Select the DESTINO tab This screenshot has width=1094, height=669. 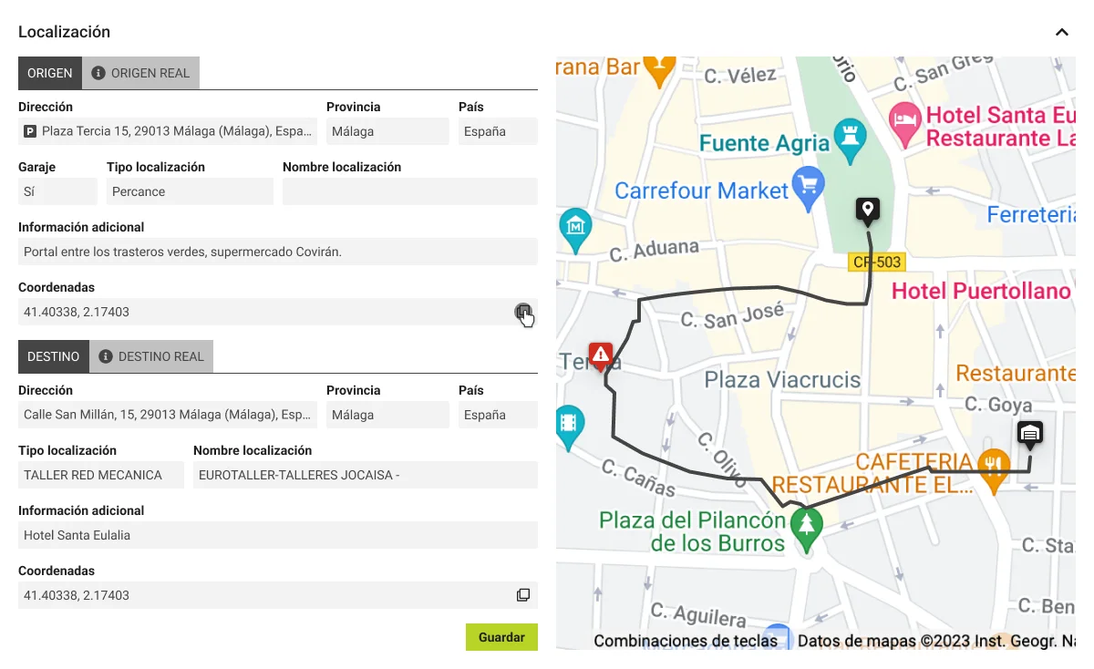pyautogui.click(x=54, y=356)
